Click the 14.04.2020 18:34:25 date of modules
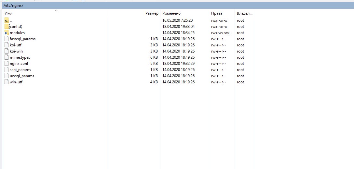Screen dimensions: 354x169 [x=178, y=33]
